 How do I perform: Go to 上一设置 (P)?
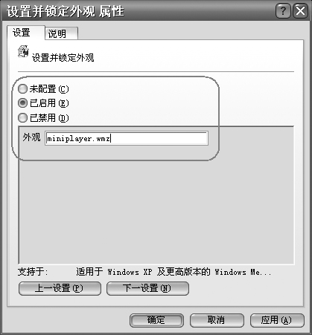click(60, 288)
